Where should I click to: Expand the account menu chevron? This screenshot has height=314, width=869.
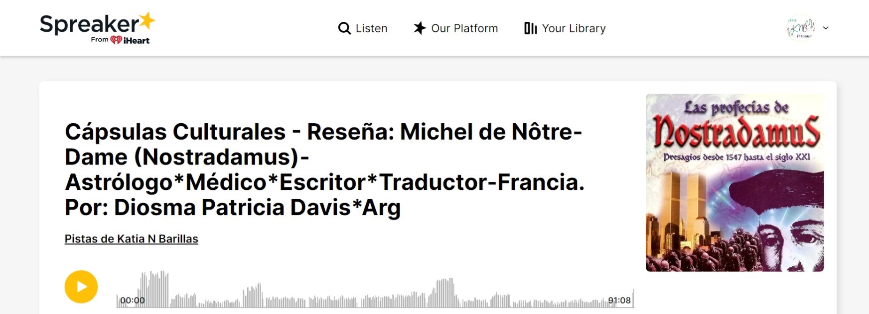pyautogui.click(x=826, y=28)
